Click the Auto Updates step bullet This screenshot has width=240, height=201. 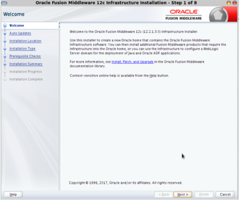coord(5,33)
